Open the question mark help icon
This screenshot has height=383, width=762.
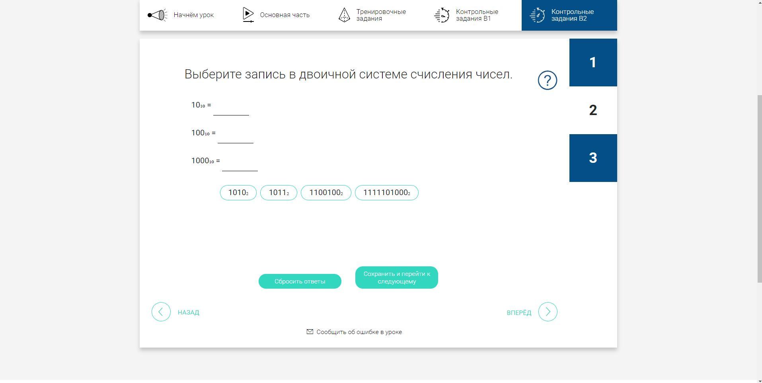coord(547,80)
